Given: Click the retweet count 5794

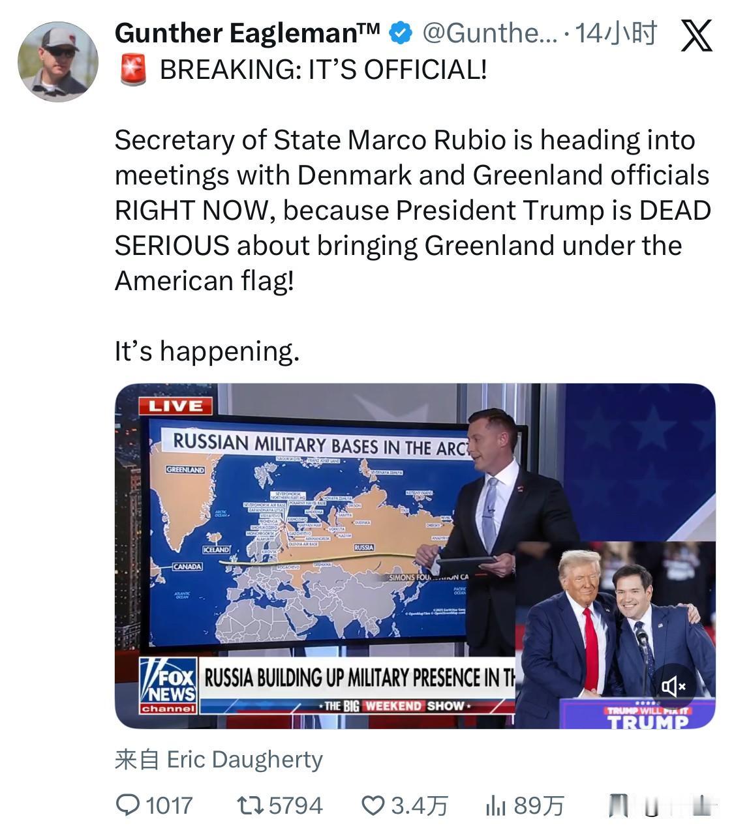Looking at the screenshot, I should click(296, 805).
